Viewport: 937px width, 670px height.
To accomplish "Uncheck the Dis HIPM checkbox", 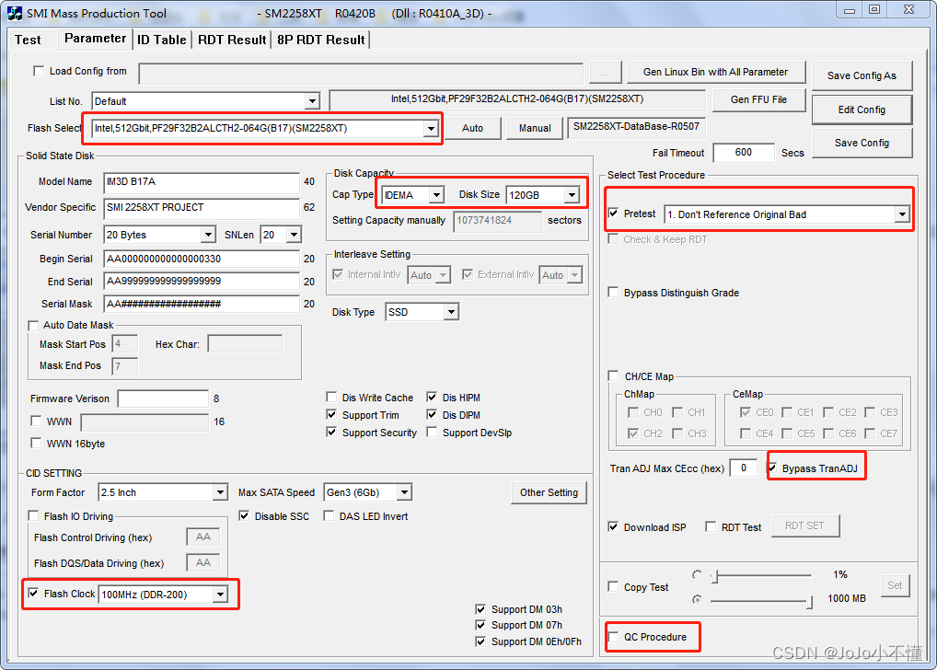I will coord(432,398).
